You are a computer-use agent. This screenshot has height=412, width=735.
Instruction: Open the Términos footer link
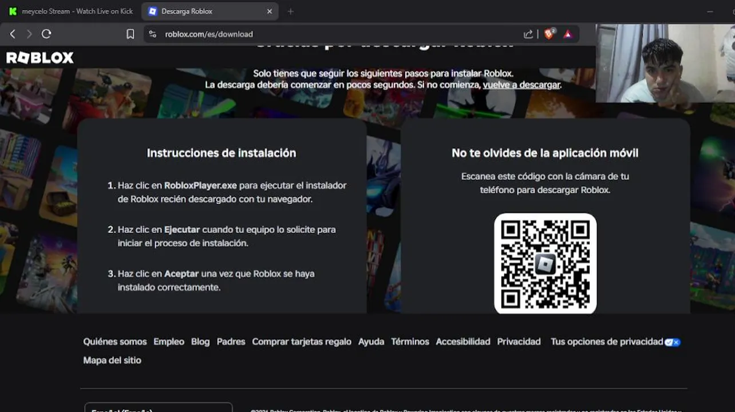pyautogui.click(x=410, y=342)
